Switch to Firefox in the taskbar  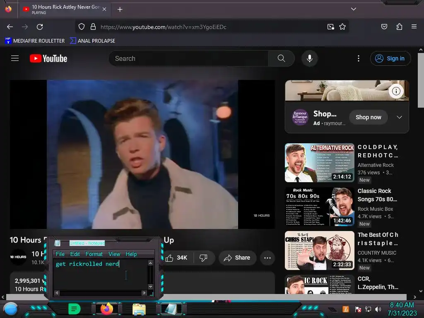tap(107, 308)
